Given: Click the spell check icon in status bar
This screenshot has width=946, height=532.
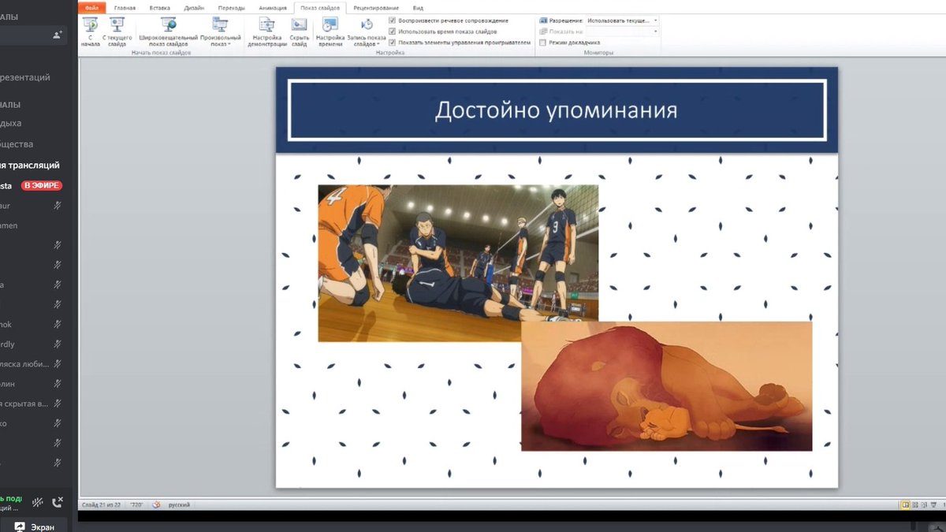Looking at the screenshot, I should click(x=156, y=504).
